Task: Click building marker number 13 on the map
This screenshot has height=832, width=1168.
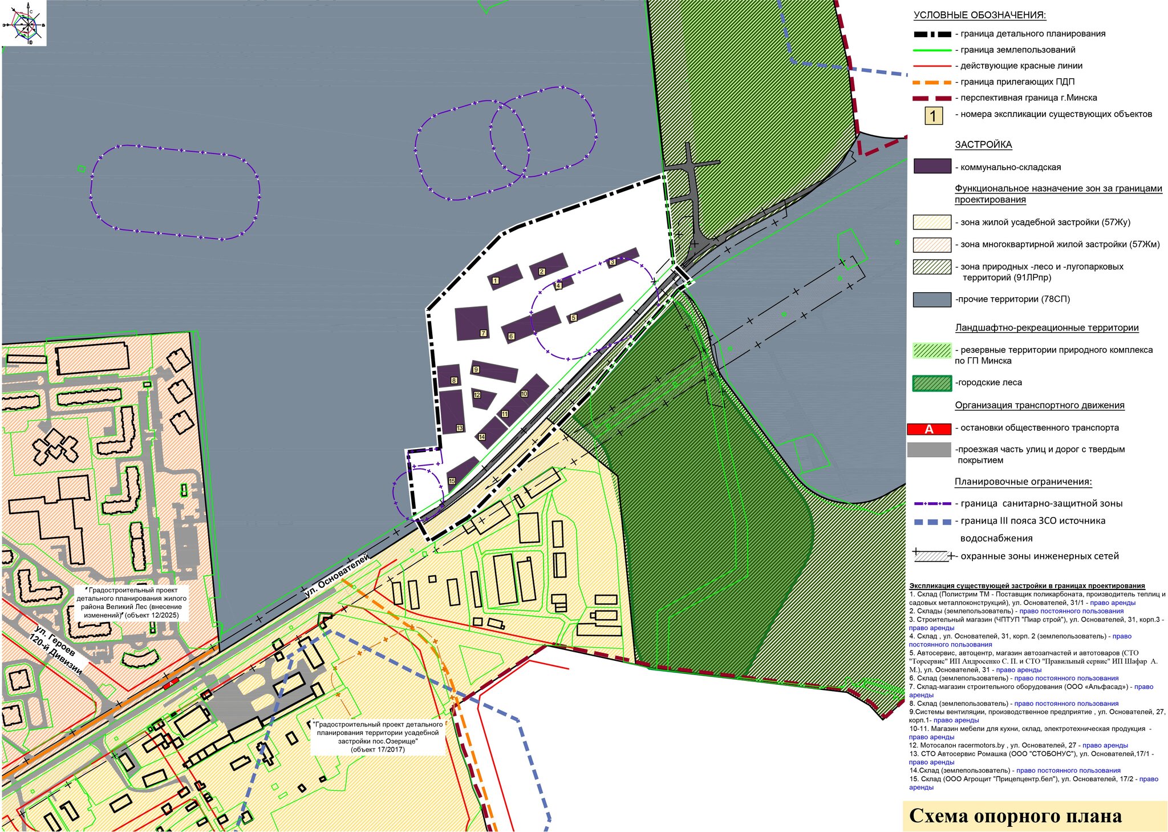Action: coord(459,428)
